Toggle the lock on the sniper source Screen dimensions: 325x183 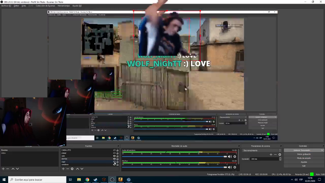coord(117,153)
